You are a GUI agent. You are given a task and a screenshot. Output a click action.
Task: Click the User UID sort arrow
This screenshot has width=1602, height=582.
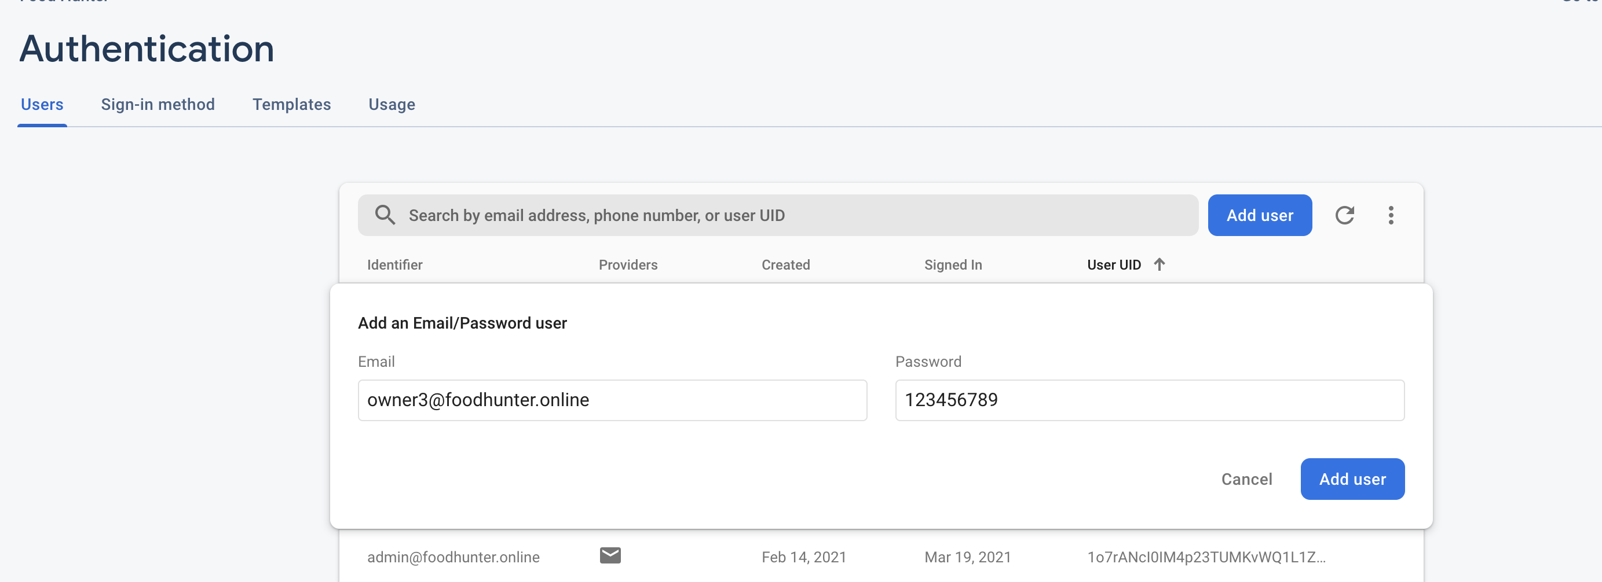click(x=1159, y=264)
